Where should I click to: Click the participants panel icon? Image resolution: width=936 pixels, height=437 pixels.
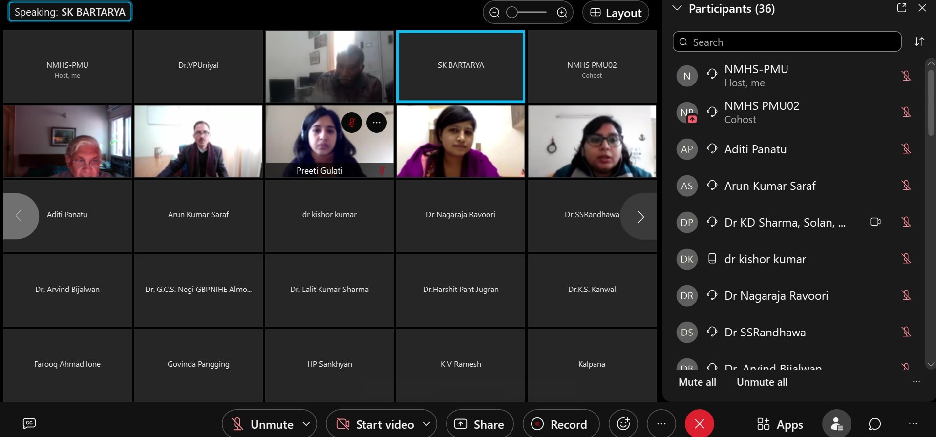pyautogui.click(x=836, y=424)
